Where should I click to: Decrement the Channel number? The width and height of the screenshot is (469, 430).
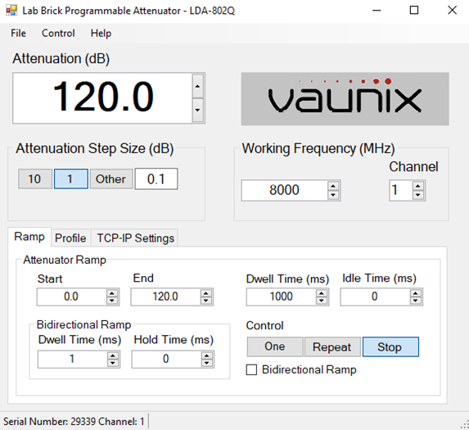[x=418, y=195]
